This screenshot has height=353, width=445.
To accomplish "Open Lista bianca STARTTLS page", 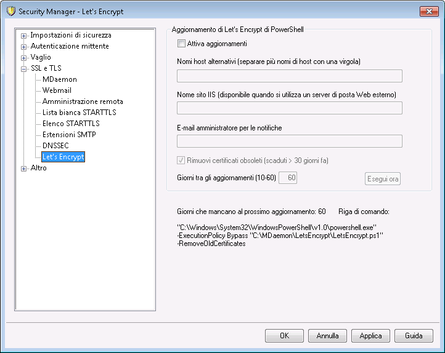I will 79,113.
